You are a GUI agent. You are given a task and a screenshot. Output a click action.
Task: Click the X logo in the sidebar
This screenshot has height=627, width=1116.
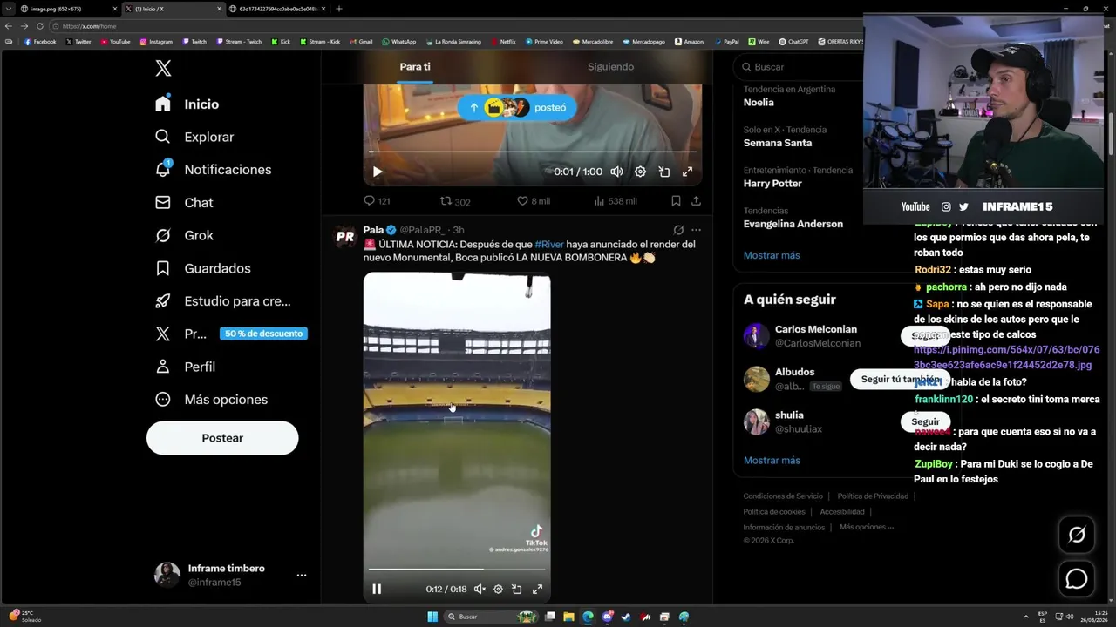click(x=163, y=69)
